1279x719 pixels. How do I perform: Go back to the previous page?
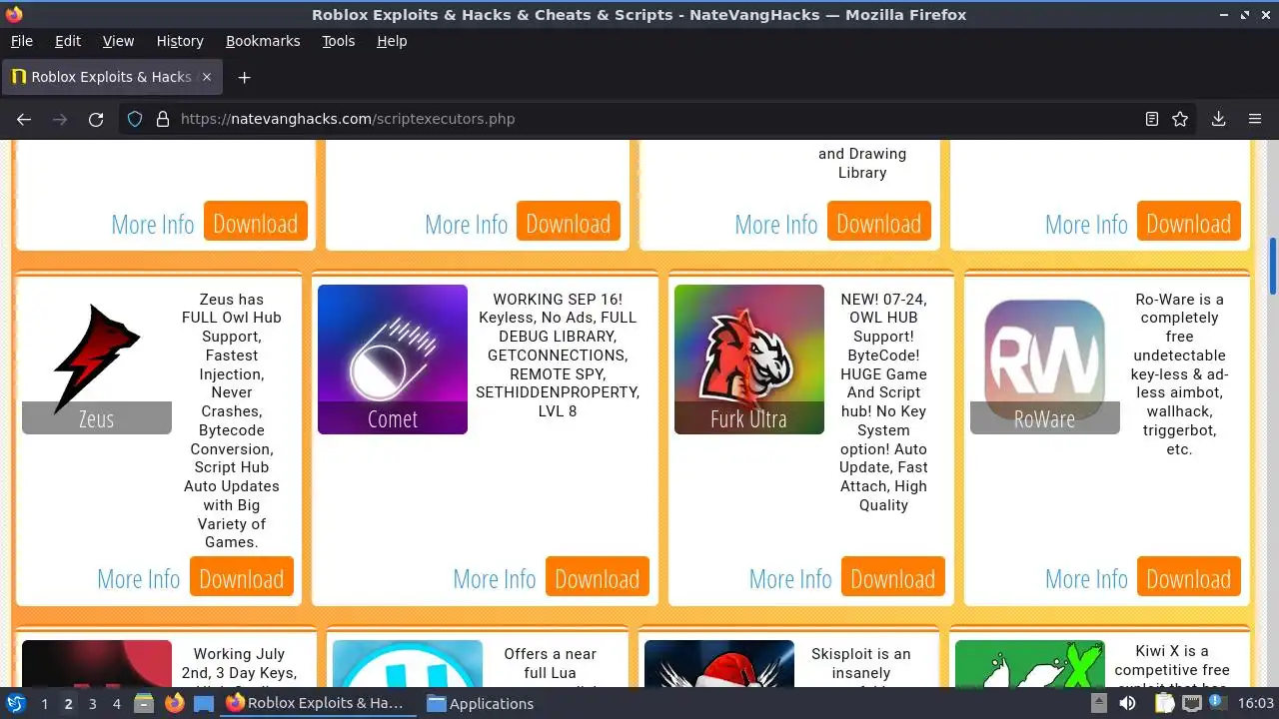[24, 119]
